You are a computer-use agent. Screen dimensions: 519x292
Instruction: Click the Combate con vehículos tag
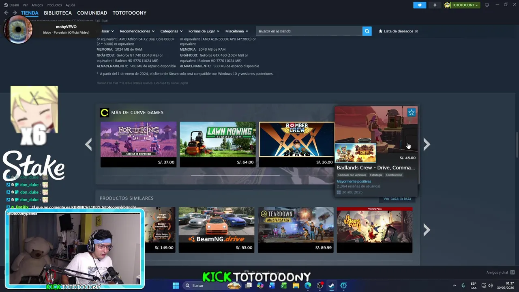pyautogui.click(x=352, y=175)
